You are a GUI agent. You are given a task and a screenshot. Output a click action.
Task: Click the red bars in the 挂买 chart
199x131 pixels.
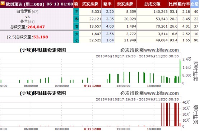[170, 114]
